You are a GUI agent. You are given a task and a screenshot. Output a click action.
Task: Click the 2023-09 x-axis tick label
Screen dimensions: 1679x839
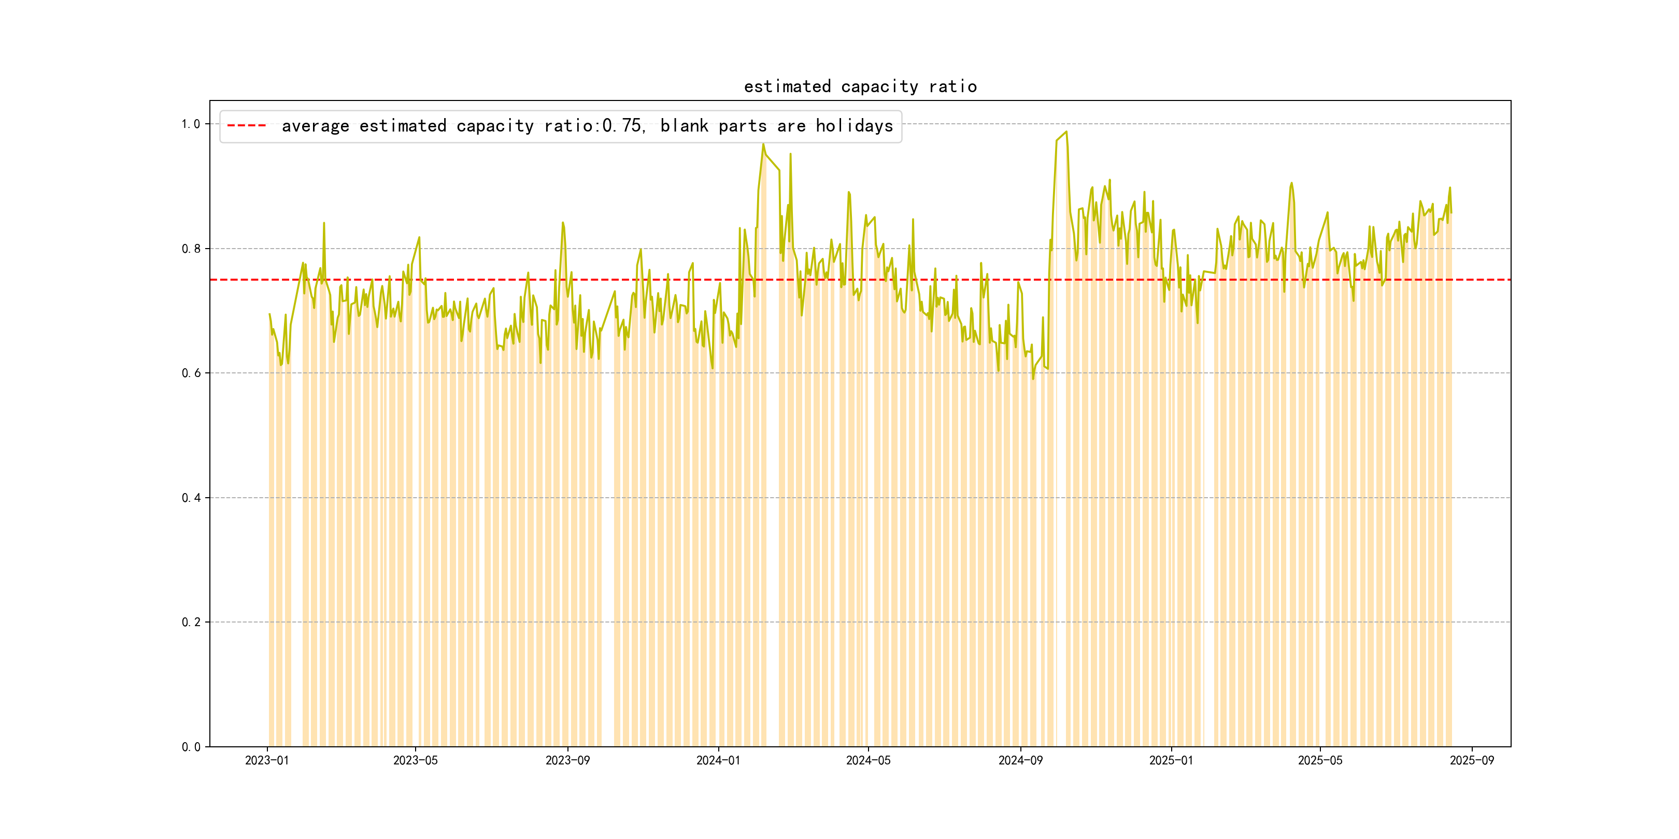(567, 760)
